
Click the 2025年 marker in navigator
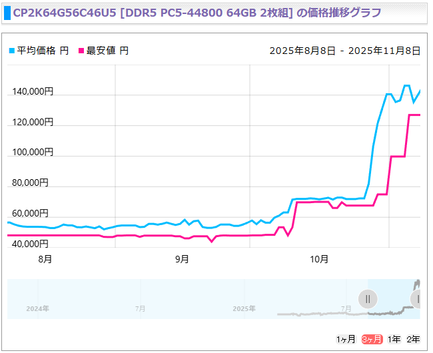pyautogui.click(x=244, y=308)
